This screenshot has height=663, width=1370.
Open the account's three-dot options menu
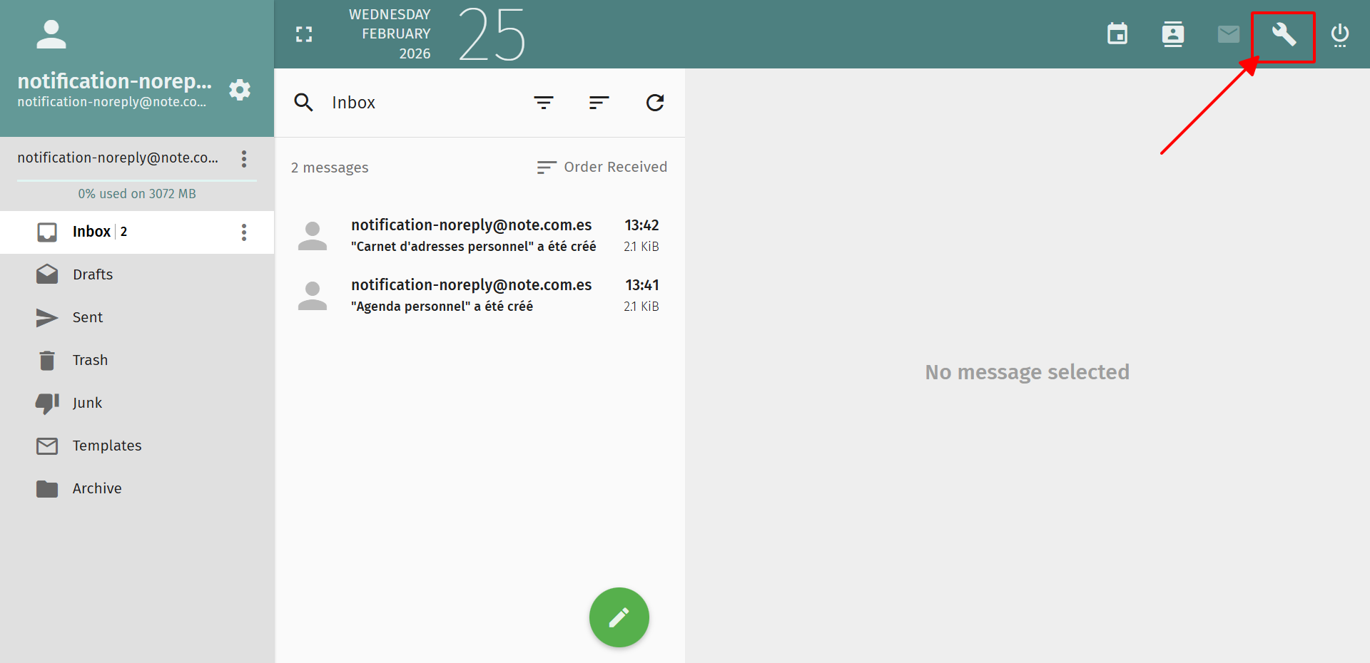point(244,158)
